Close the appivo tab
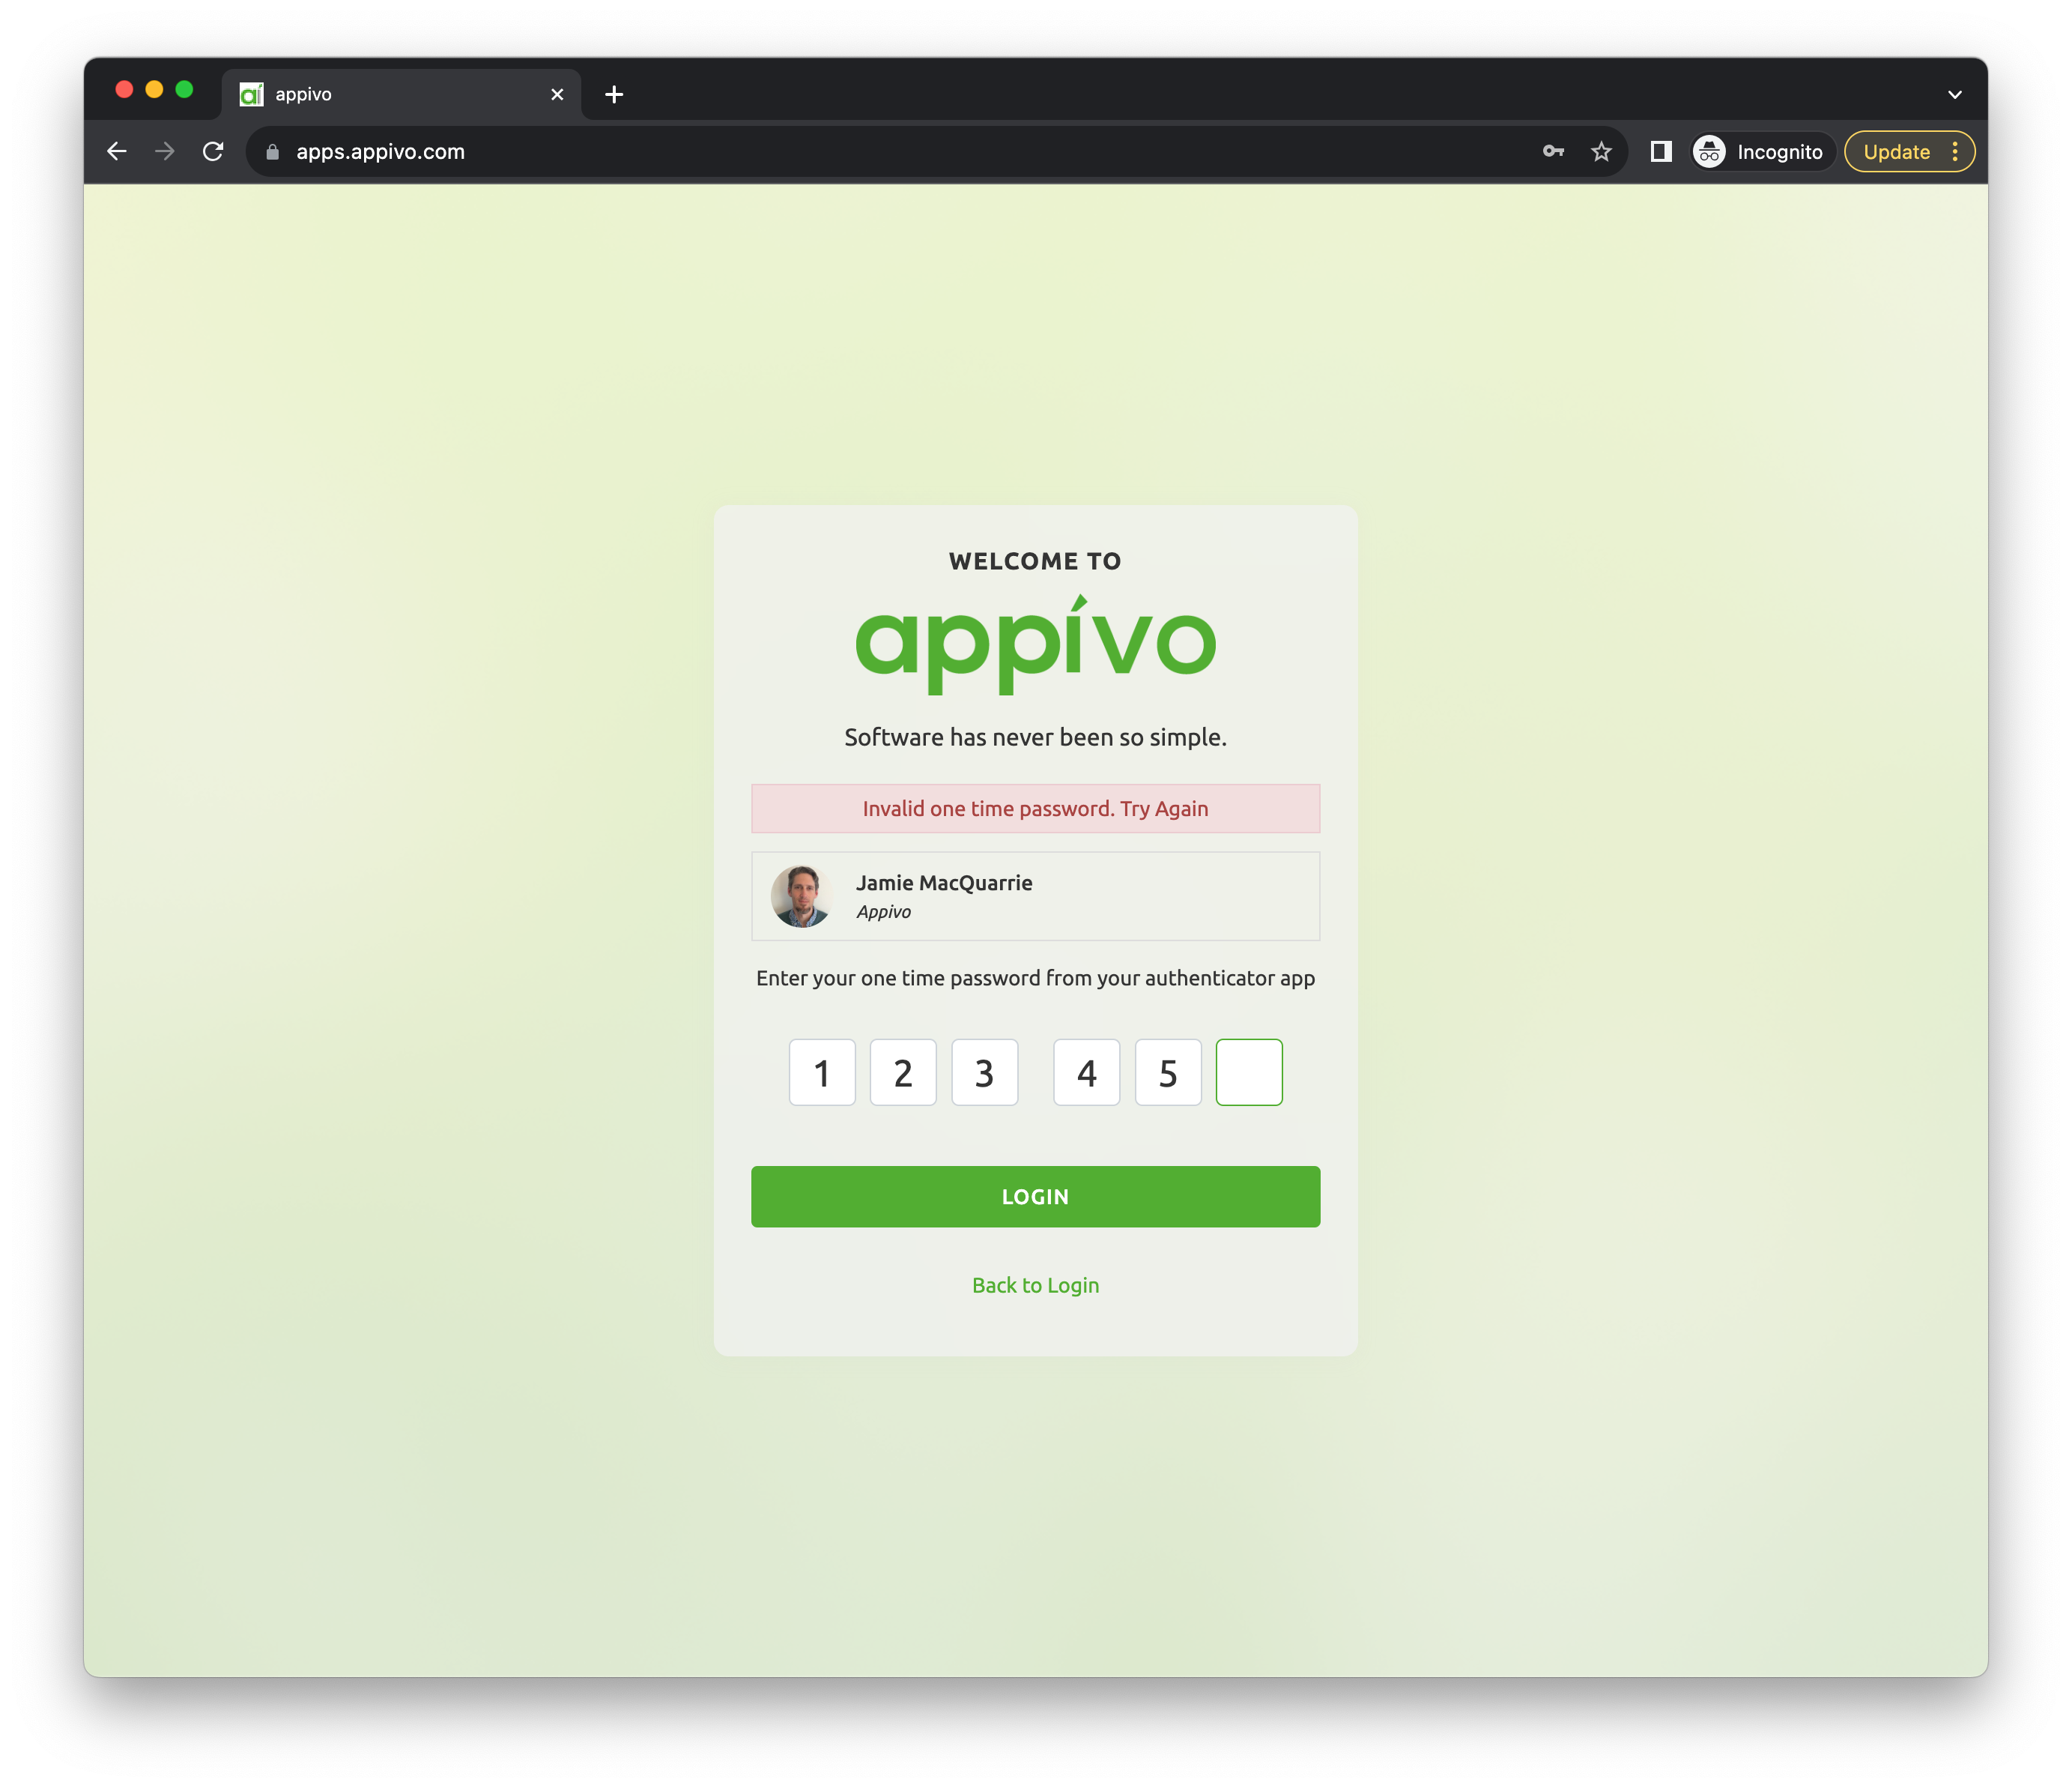The width and height of the screenshot is (2072, 1788). click(x=557, y=94)
